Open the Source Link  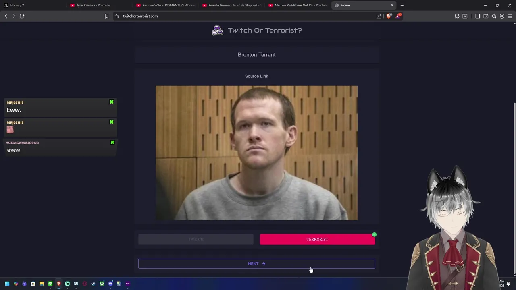click(x=256, y=76)
